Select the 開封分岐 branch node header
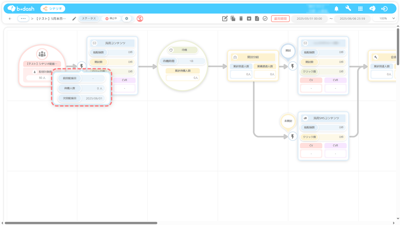This screenshot has height=225, width=400. [253, 57]
